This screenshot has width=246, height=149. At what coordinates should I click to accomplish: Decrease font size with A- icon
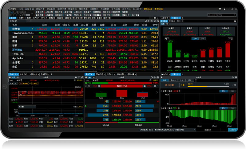[x=149, y=21]
